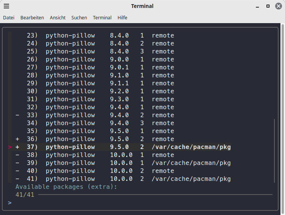Open the Bearbeiten menu

click(32, 17)
